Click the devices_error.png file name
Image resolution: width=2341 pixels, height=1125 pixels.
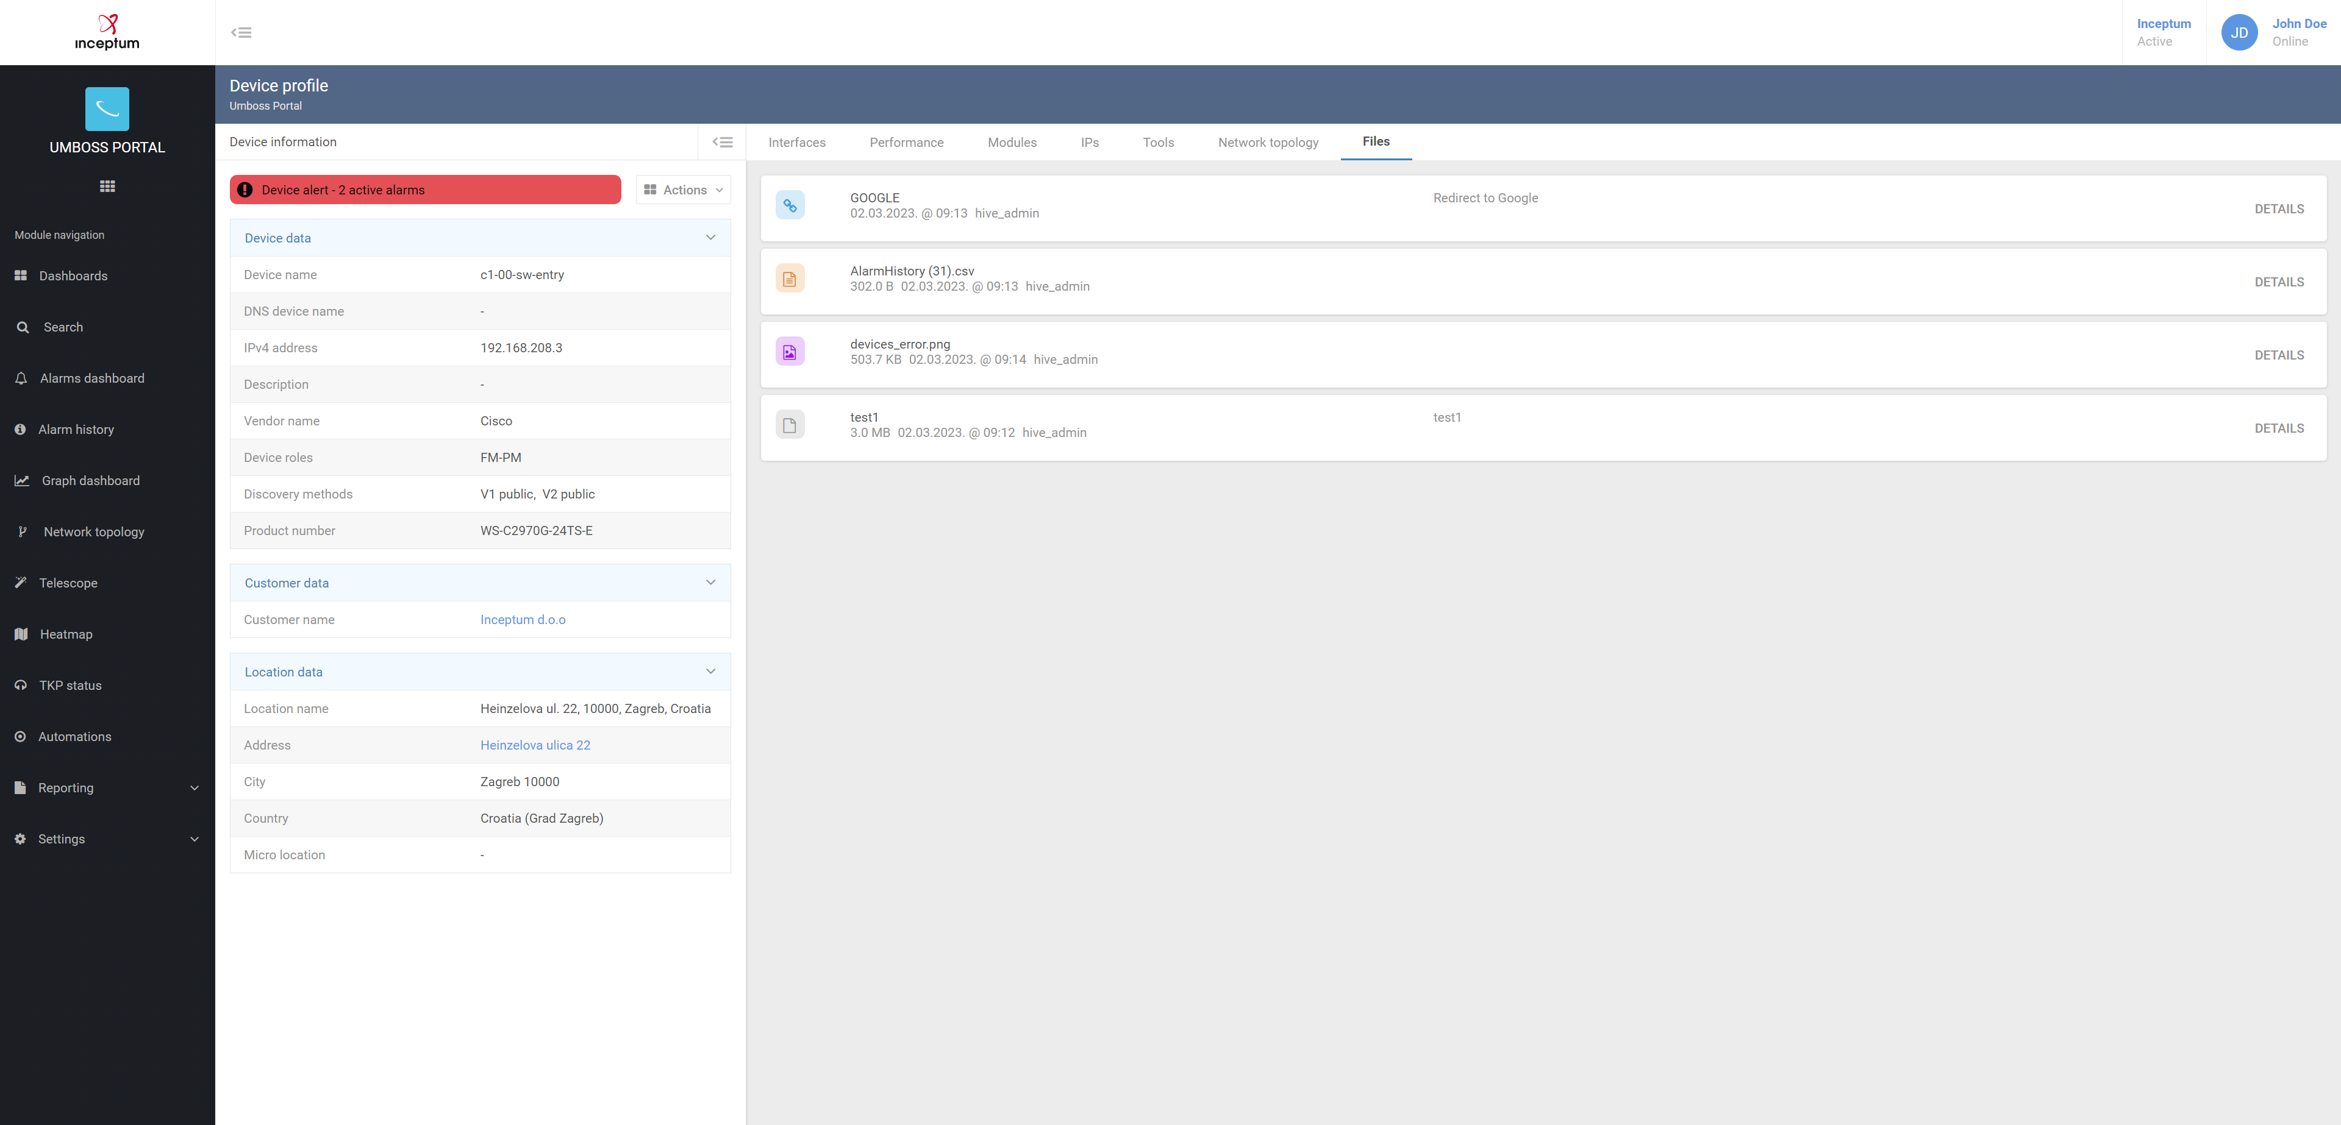pyautogui.click(x=899, y=344)
